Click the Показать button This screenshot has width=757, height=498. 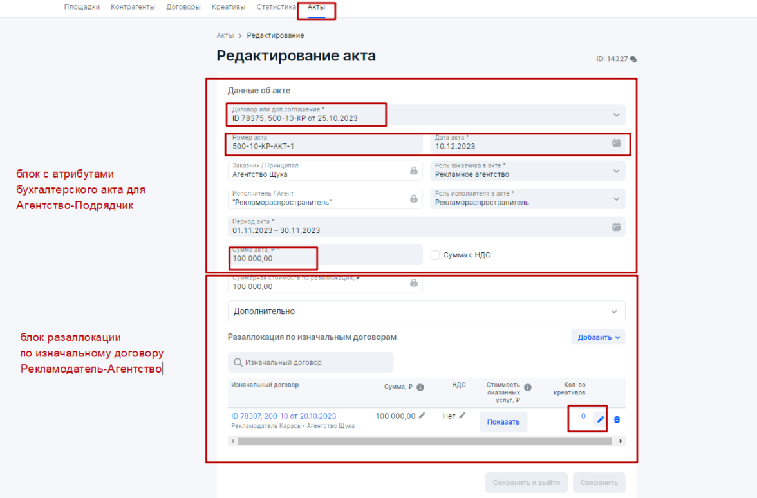click(503, 422)
